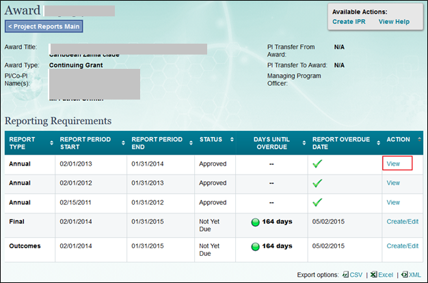The image size is (428, 283).
Task: View the Annual report starting 02/01/2013
Action: [x=393, y=164]
